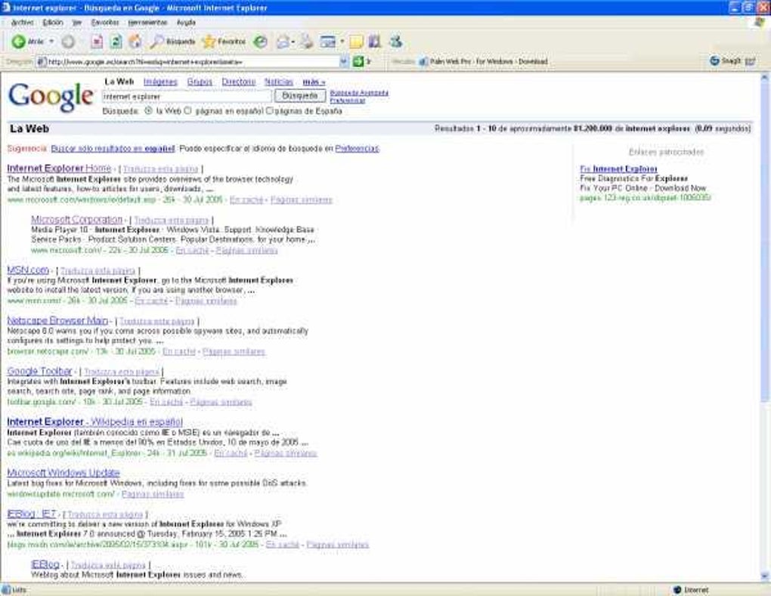The width and height of the screenshot is (771, 596).
Task: Click the Google search text field
Action: pyautogui.click(x=187, y=96)
